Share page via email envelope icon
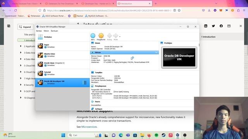 tap(229, 26)
